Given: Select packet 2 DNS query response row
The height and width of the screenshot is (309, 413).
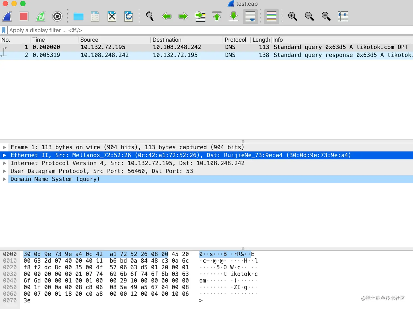Looking at the screenshot, I should click(206, 55).
